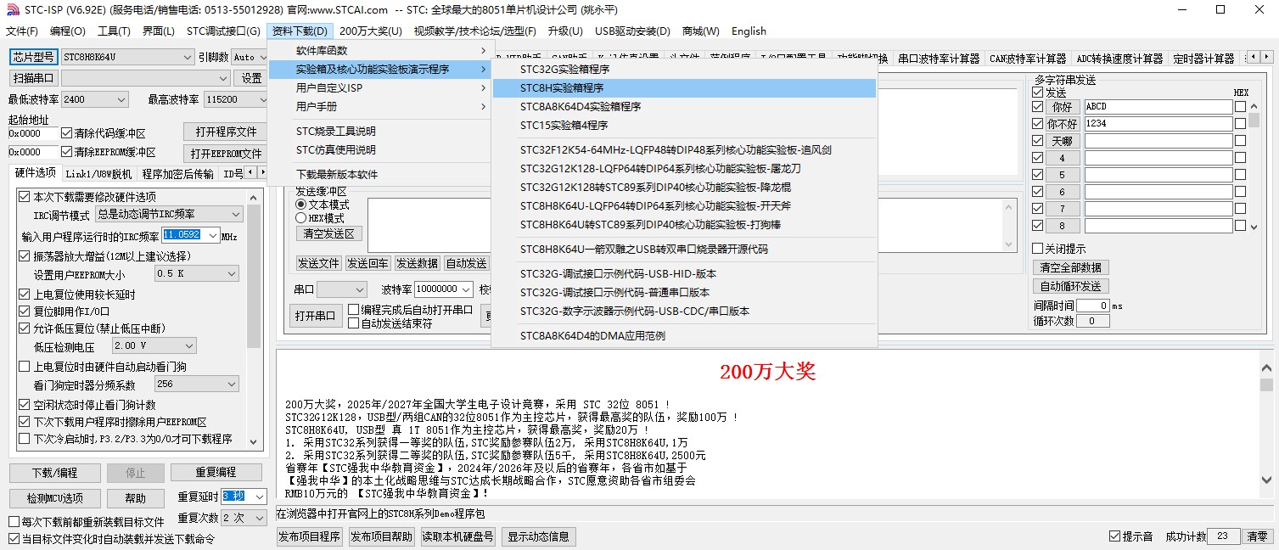This screenshot has width=1279, height=550.
Task: Open 文件(F) menu
Action: (22, 31)
